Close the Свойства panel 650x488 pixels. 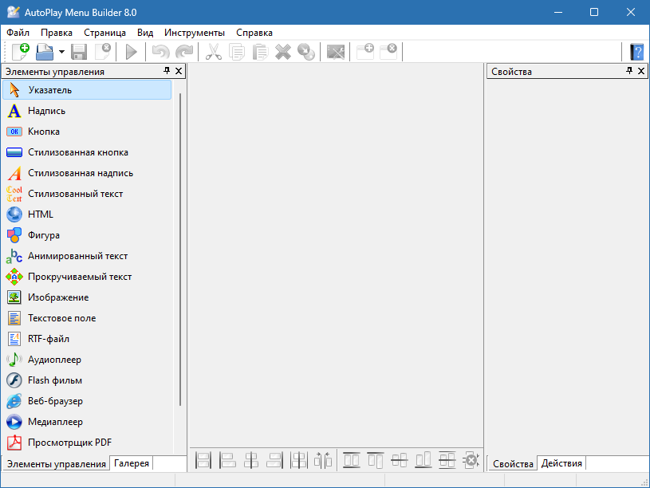[x=641, y=71]
